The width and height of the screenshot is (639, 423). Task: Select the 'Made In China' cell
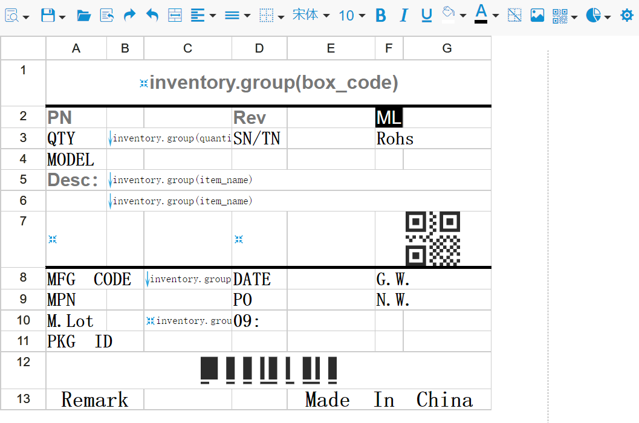coord(389,399)
